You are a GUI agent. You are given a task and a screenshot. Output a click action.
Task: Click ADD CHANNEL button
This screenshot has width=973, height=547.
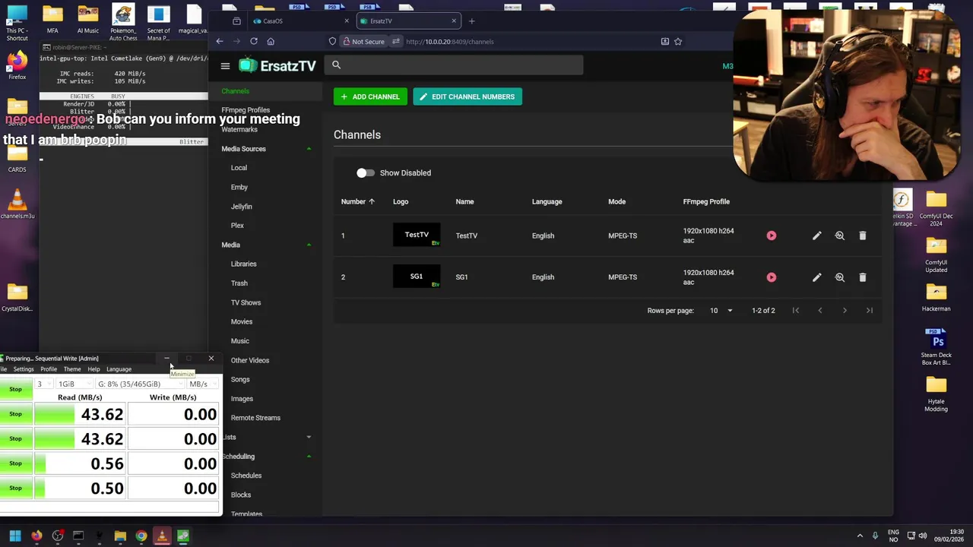(370, 96)
